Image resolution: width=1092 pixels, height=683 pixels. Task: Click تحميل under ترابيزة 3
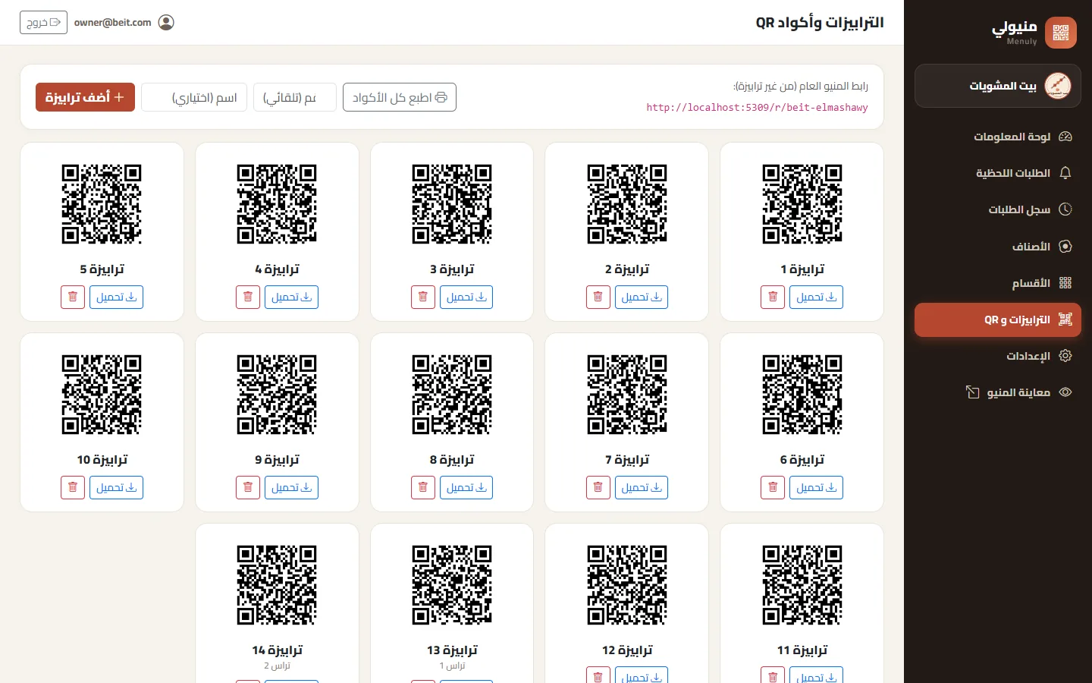[466, 297]
